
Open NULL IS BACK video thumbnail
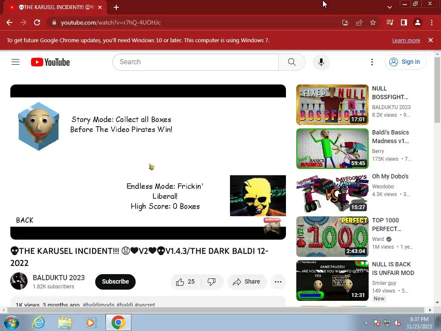tap(332, 280)
